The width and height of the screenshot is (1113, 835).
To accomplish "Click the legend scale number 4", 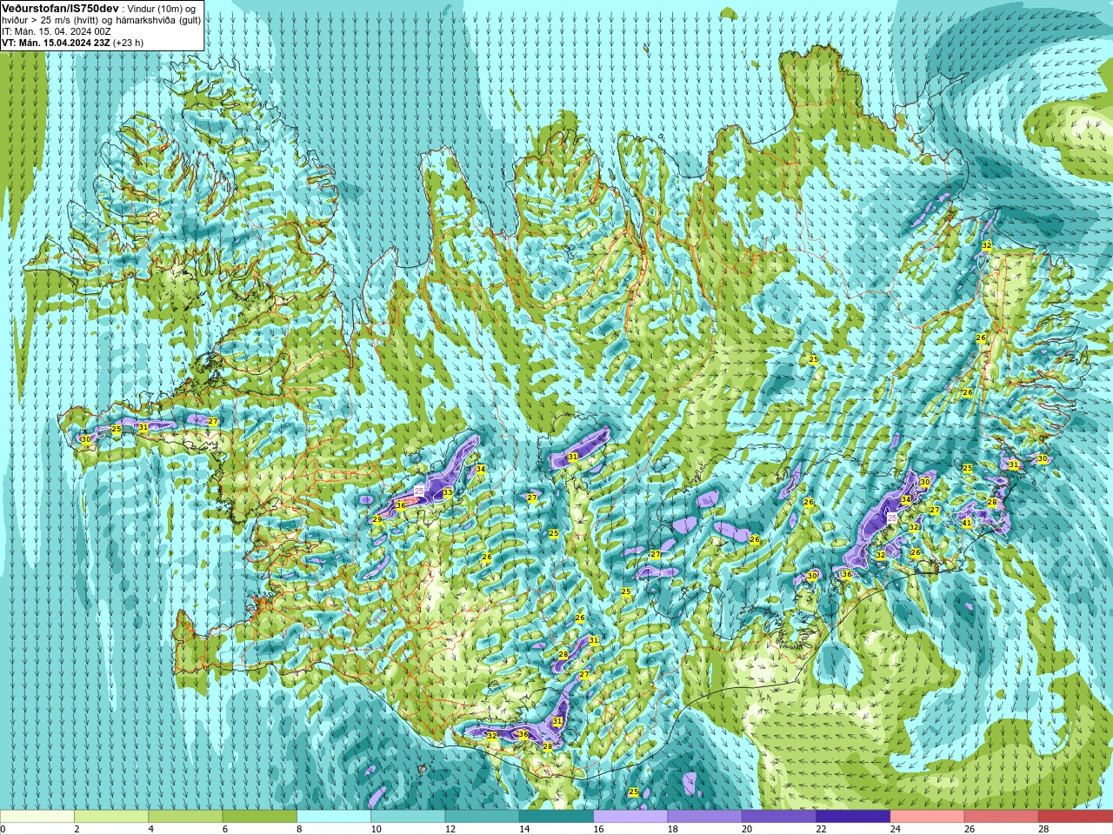I will tap(151, 829).
